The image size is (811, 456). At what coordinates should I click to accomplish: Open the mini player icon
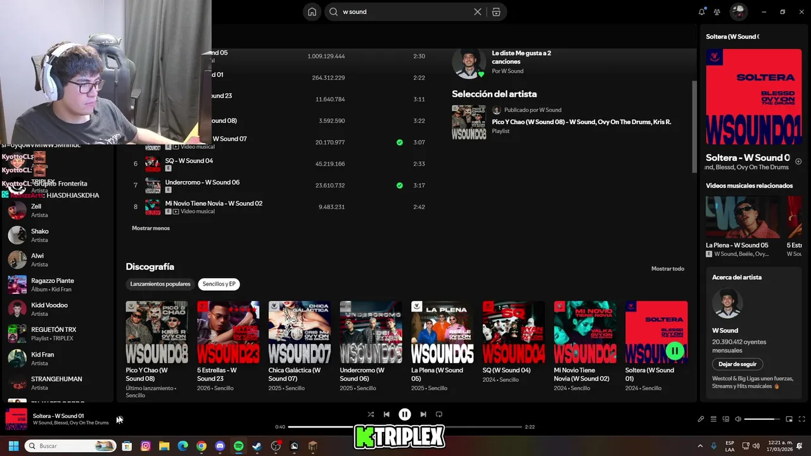[789, 419]
